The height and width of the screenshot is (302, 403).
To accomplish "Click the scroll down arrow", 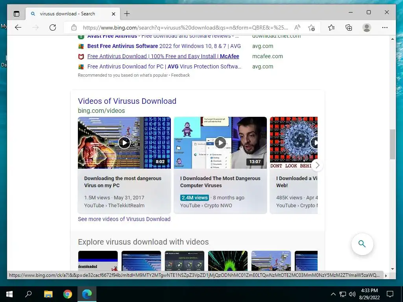I will click(392, 269).
